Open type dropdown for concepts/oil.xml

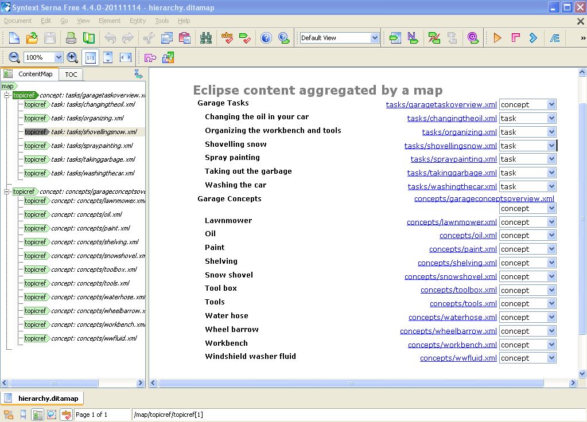tap(551, 235)
